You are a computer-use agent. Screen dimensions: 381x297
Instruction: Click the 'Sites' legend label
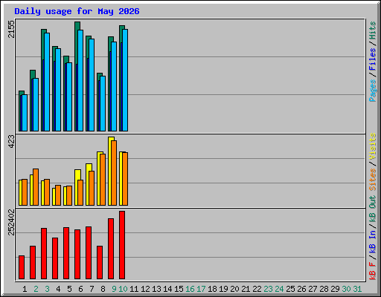(373, 180)
